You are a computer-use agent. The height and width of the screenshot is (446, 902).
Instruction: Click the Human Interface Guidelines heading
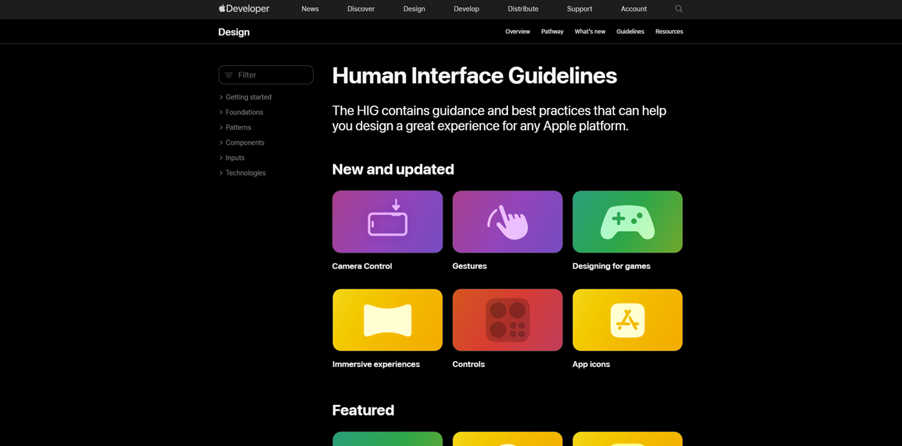click(x=474, y=75)
